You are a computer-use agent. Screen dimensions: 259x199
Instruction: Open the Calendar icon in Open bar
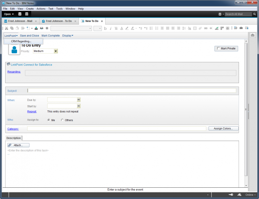(x=27, y=14)
